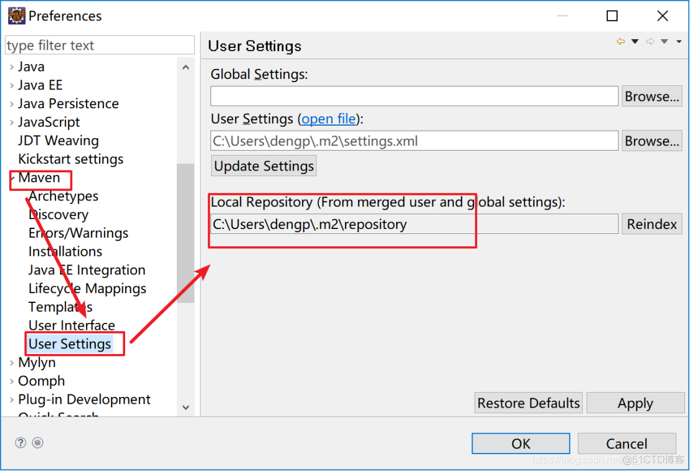
Task: Open help with the question mark icon
Action: coord(21,442)
